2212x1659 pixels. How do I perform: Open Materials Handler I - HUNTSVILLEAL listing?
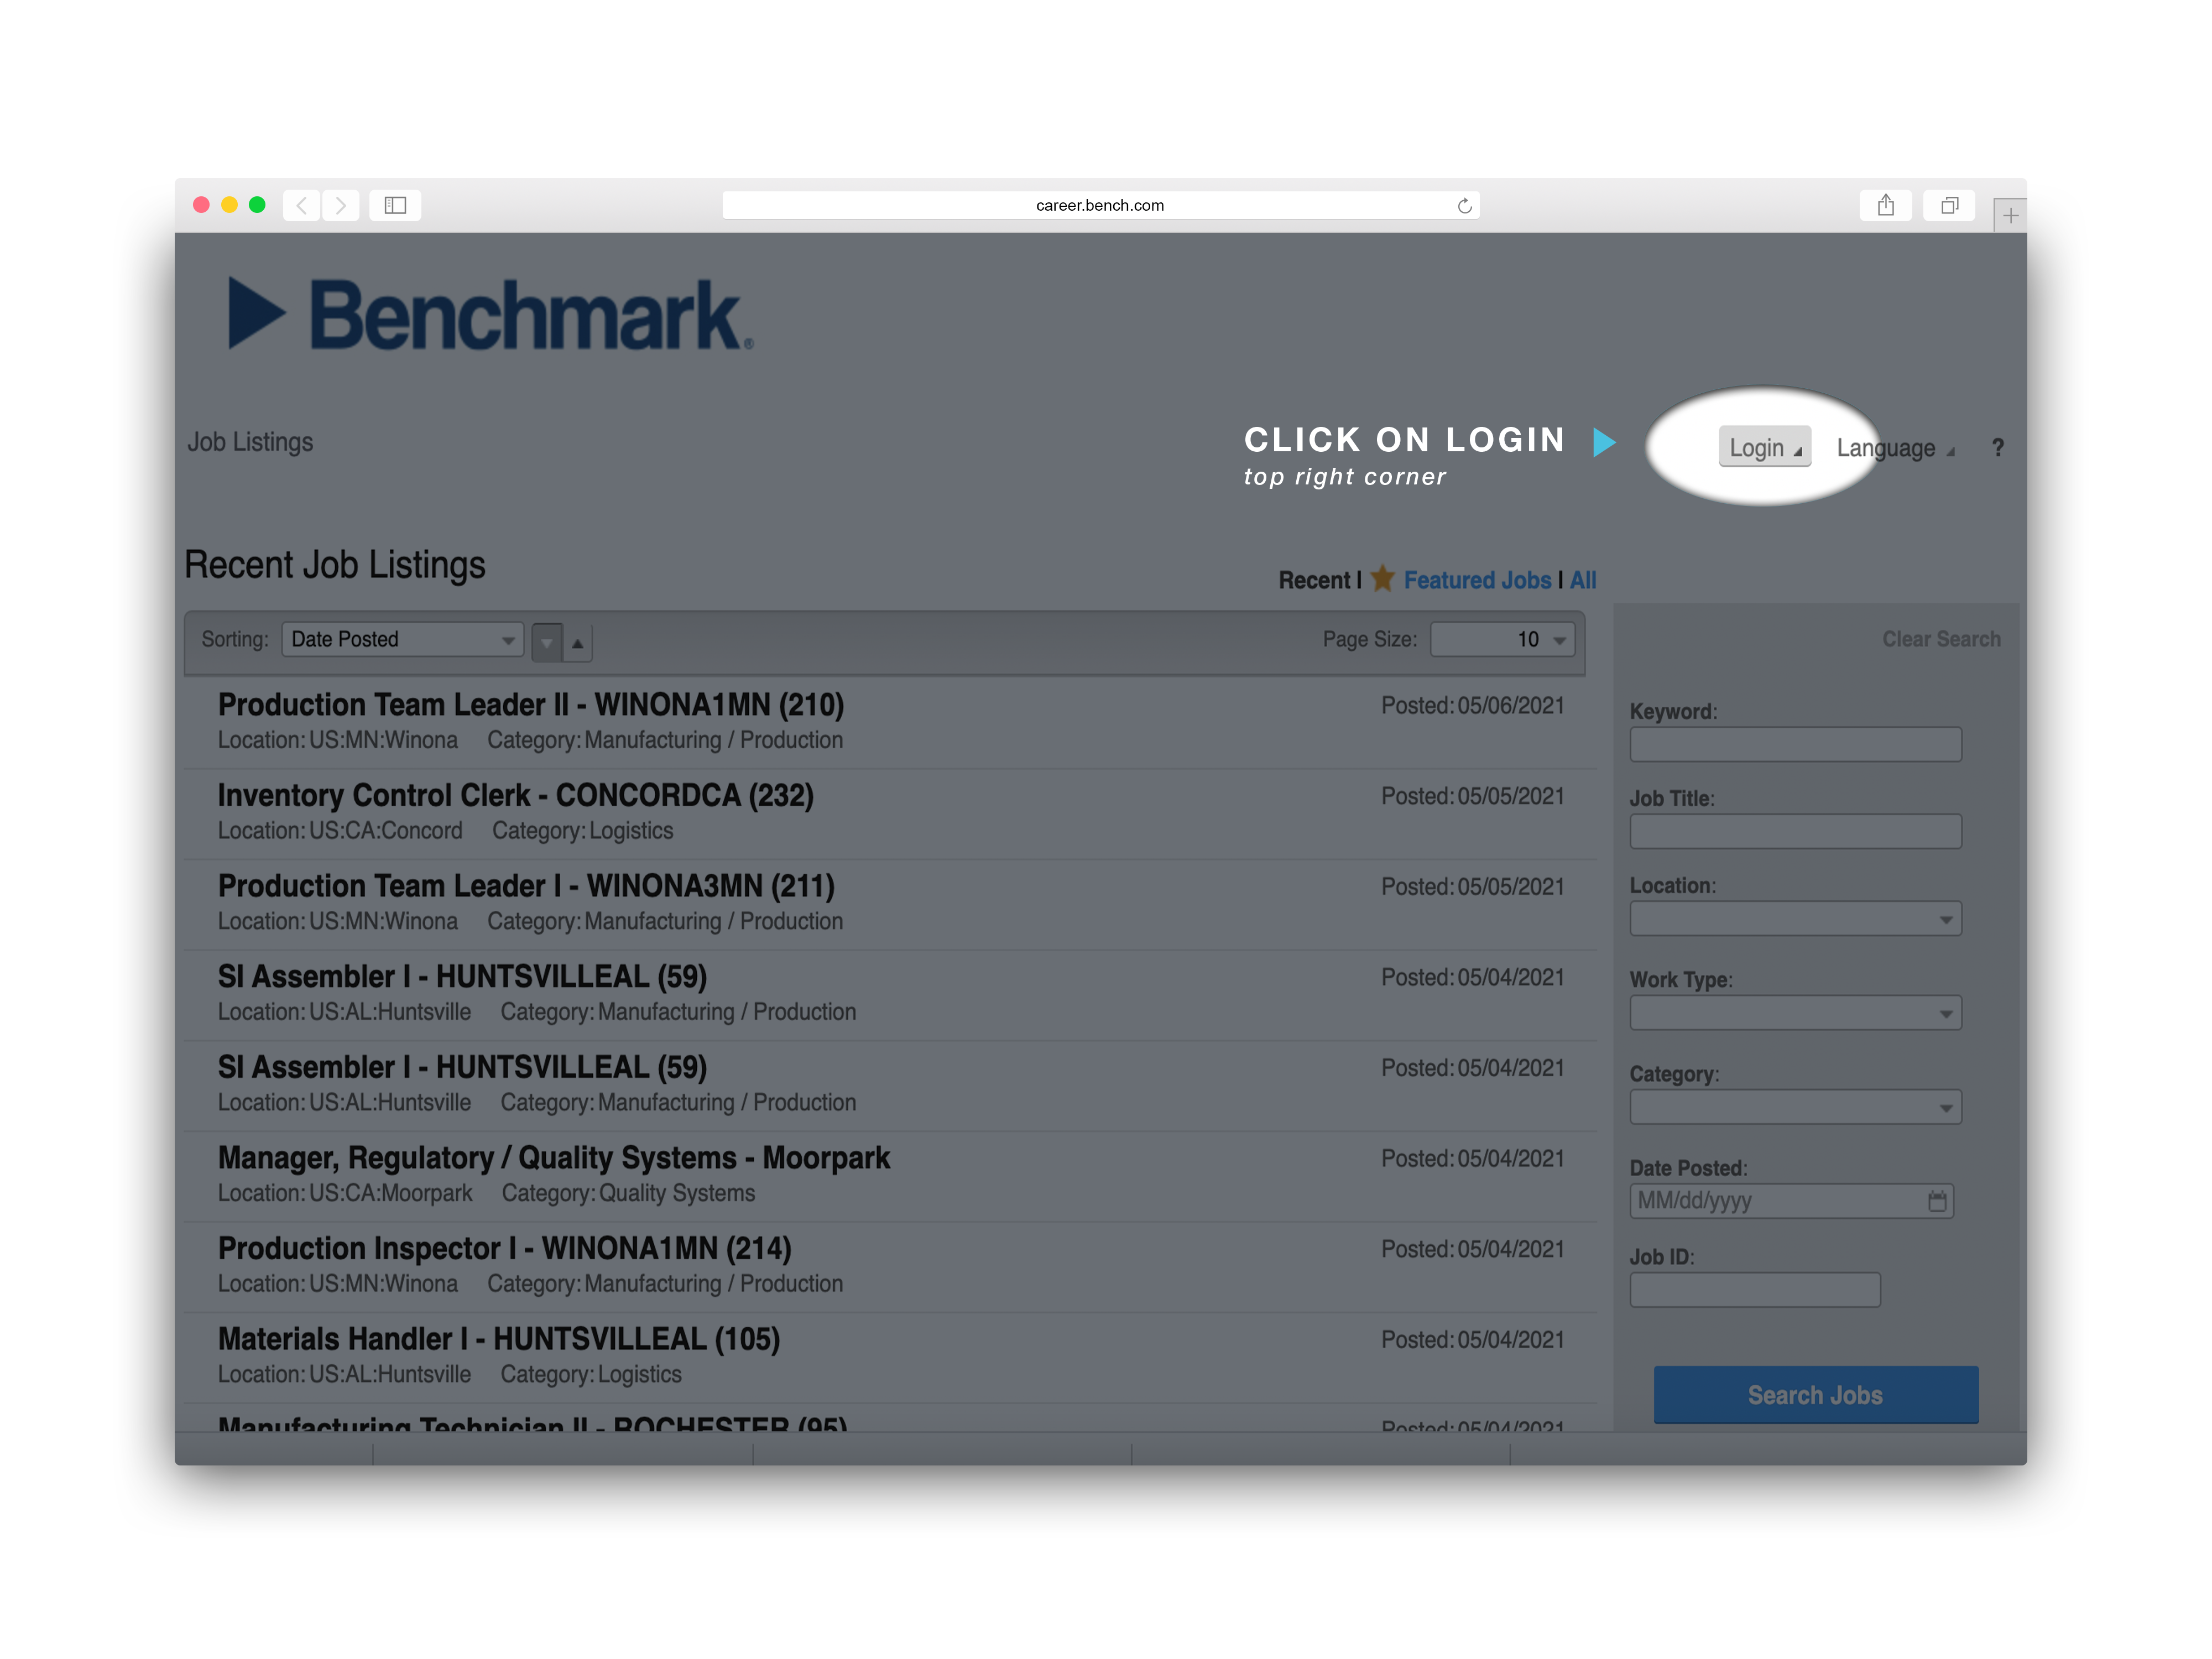499,1339
